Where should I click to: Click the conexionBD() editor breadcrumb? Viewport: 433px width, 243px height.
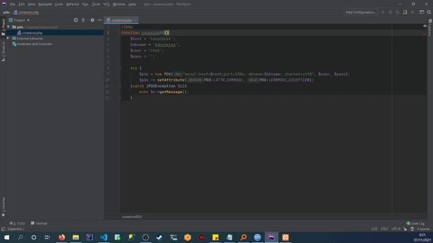point(132,217)
